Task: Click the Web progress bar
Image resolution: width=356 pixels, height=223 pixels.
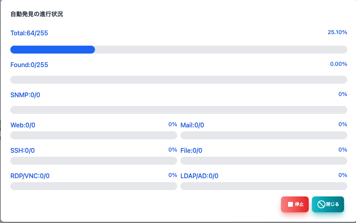Action: click(94, 135)
